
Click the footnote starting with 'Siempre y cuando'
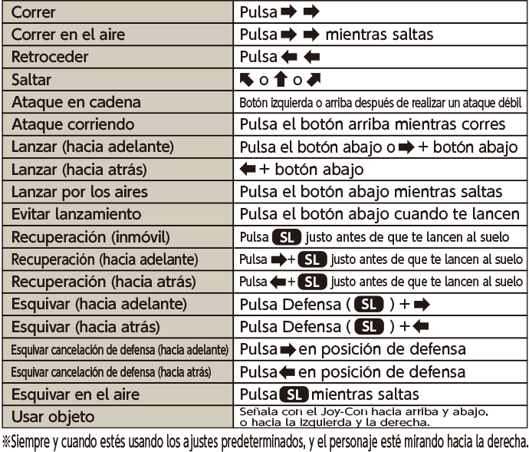[264, 442]
